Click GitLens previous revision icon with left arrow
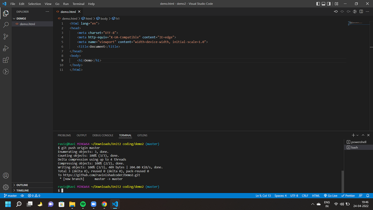Image resolution: width=373 pixels, height=210 pixels. 336,11
